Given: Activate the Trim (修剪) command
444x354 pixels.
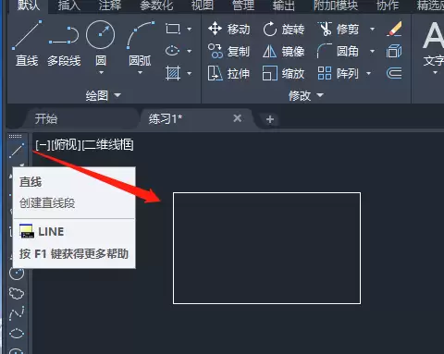Looking at the screenshot, I should tap(338, 30).
